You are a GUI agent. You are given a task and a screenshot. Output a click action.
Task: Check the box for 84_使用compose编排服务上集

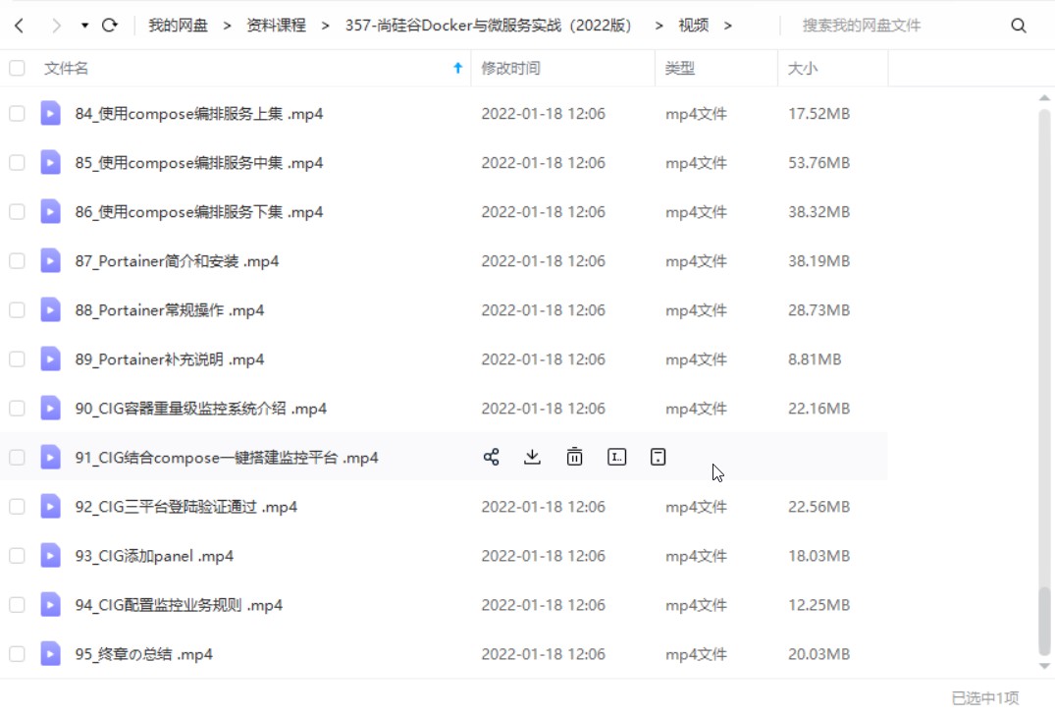17,113
